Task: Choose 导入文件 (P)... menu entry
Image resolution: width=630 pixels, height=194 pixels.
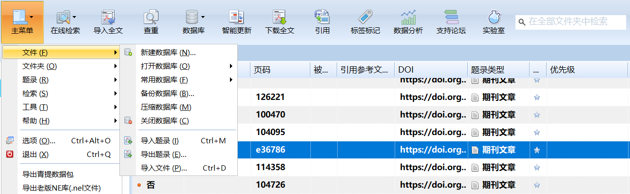Action: [178, 168]
